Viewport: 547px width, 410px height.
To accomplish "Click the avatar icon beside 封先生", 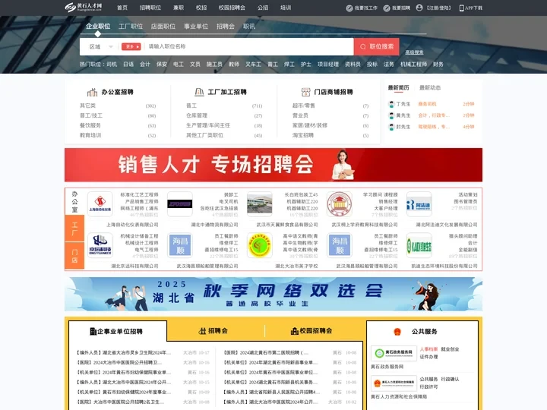I will pos(391,127).
